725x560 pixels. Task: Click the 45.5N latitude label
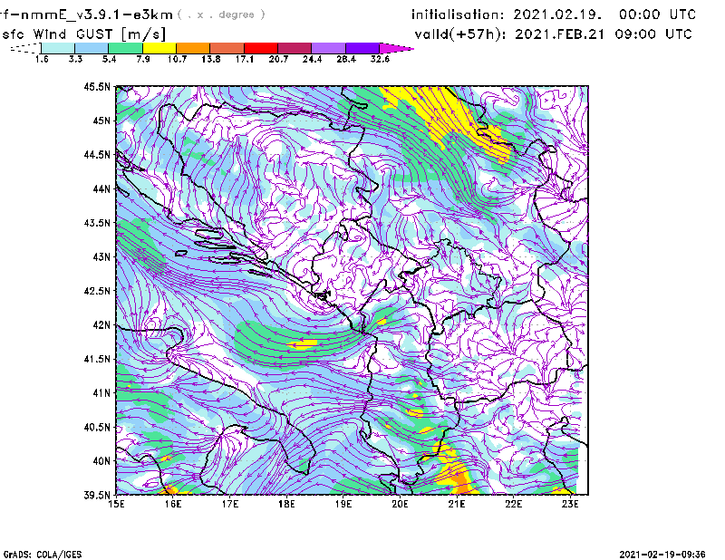pyautogui.click(x=97, y=86)
